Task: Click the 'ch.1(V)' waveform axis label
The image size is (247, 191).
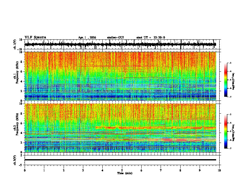Action: (15, 44)
